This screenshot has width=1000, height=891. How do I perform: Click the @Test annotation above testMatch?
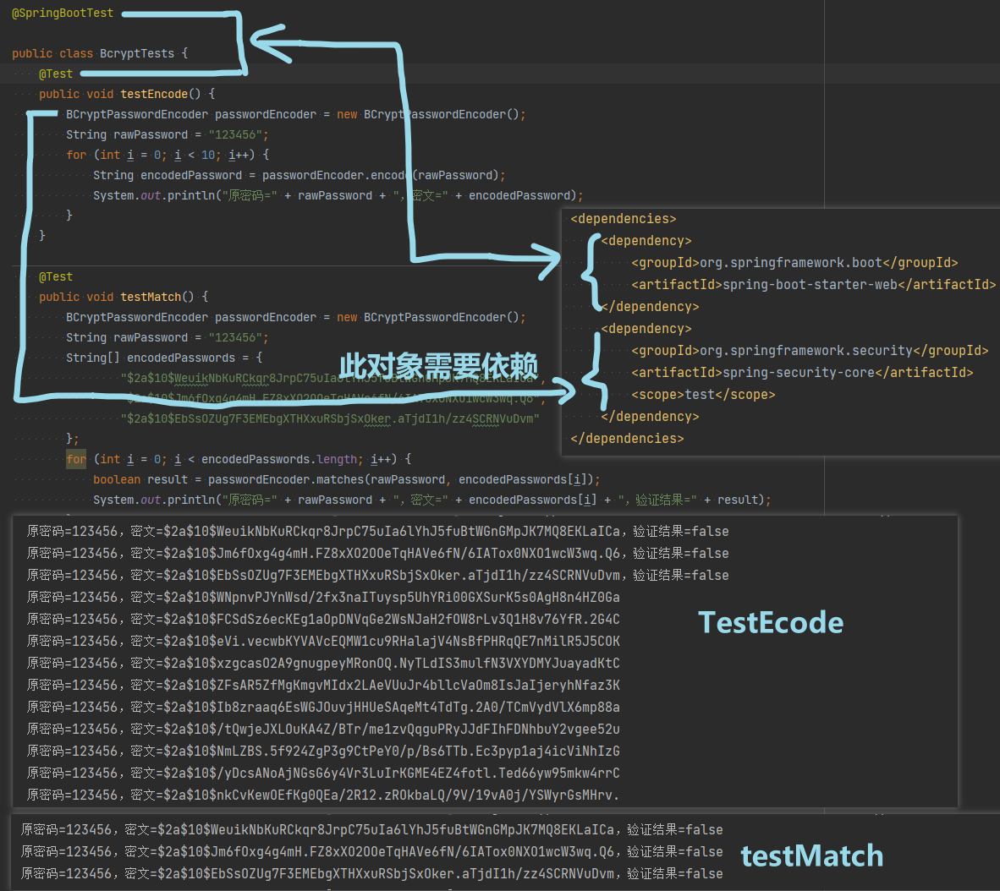pos(56,276)
